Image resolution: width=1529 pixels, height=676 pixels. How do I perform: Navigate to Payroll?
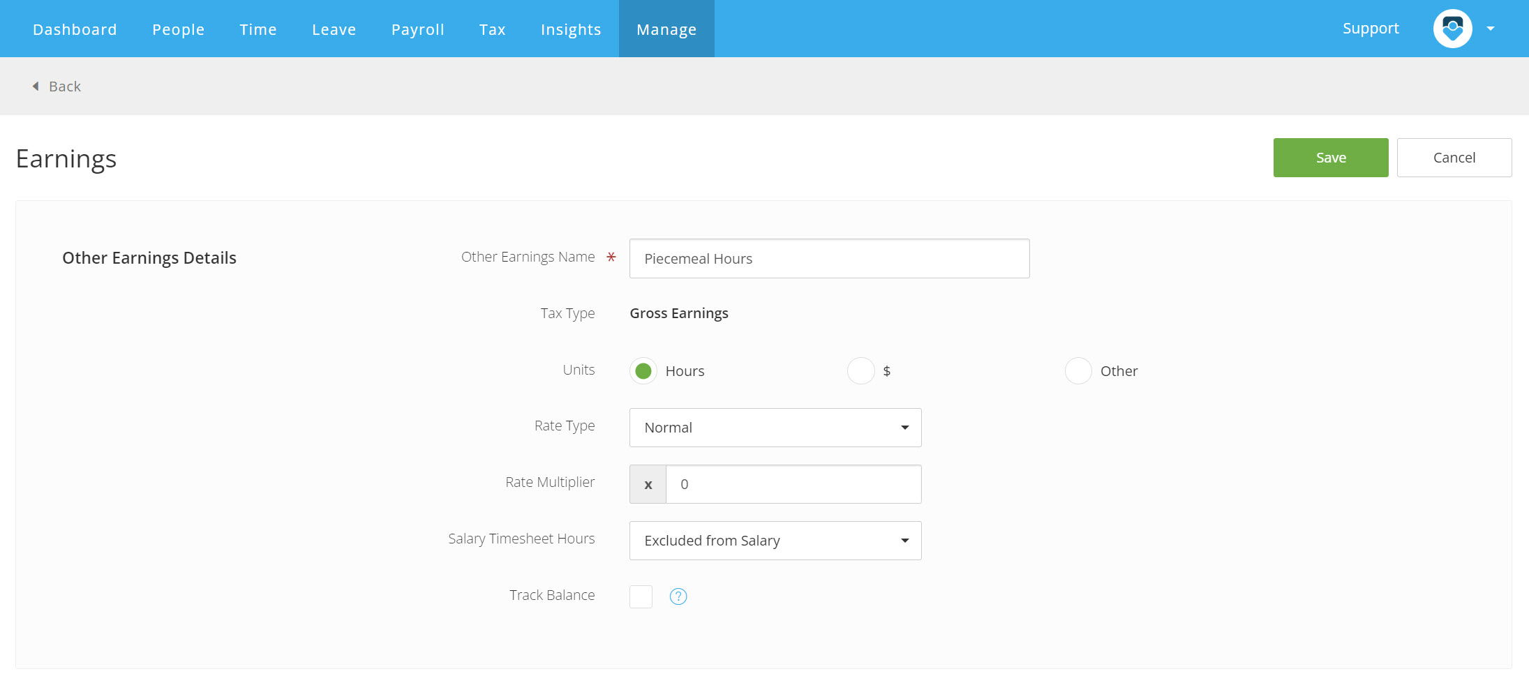point(418,29)
